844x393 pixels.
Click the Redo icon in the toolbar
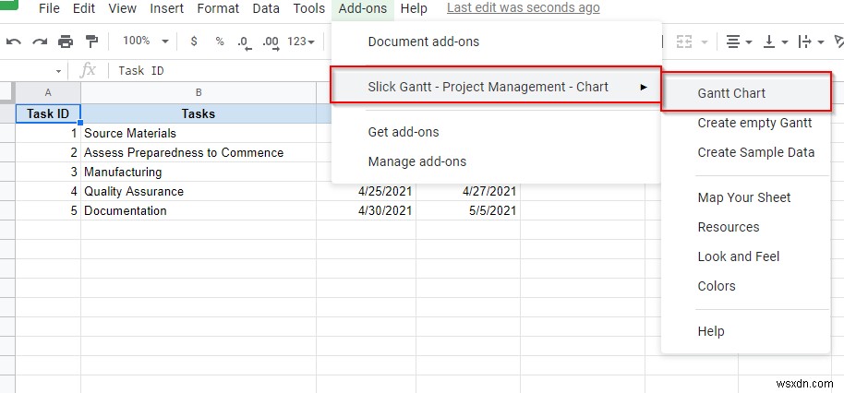click(40, 42)
